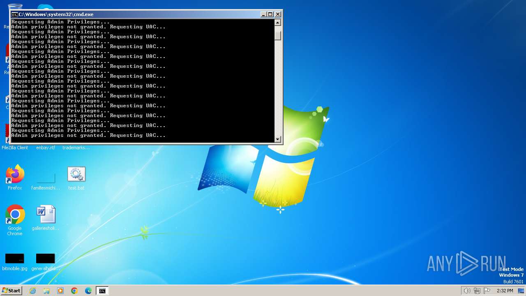The width and height of the screenshot is (526, 296).
Task: Select the test.bat desktop file
Action: pyautogui.click(x=76, y=178)
